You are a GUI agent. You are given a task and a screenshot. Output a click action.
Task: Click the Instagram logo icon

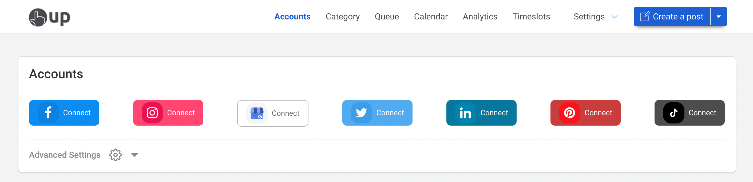152,113
